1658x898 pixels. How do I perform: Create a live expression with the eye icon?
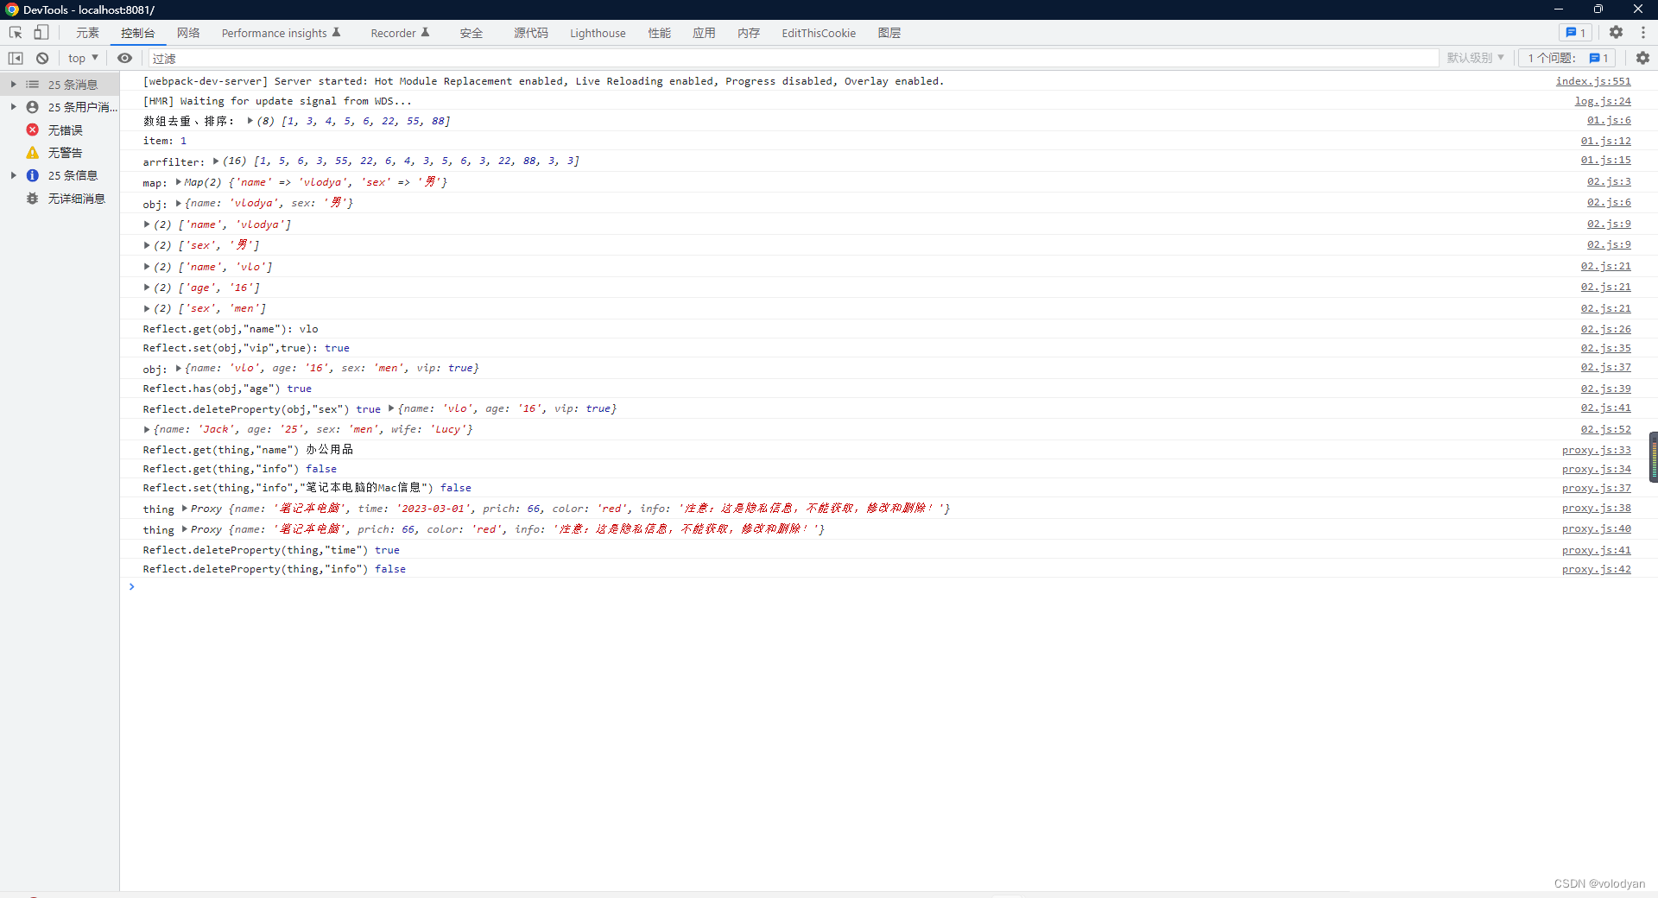[124, 58]
